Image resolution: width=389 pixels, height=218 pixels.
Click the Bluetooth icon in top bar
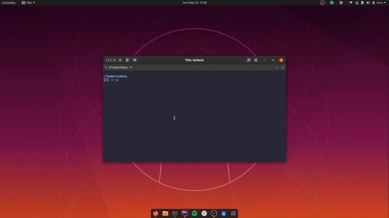click(362, 2)
